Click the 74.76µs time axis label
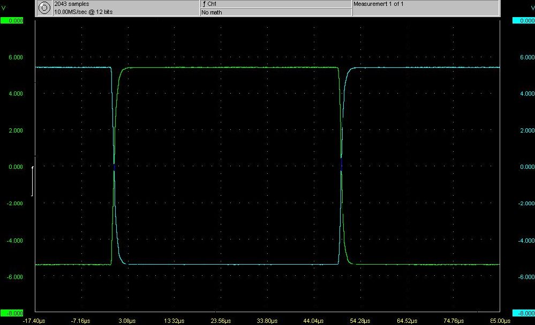The width and height of the screenshot is (535, 325). click(454, 321)
